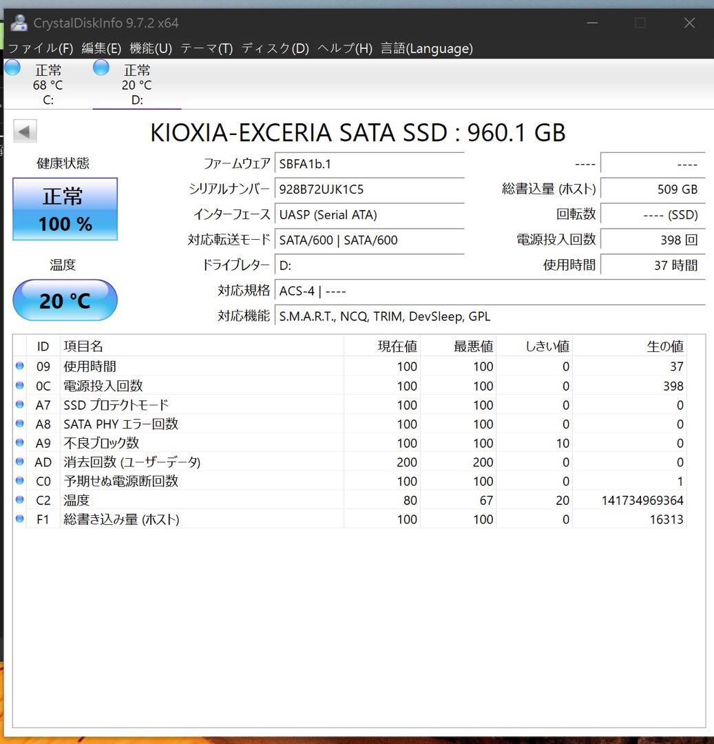The width and height of the screenshot is (714, 744).
Task: Click the power on count value 398 回
Action: [653, 240]
